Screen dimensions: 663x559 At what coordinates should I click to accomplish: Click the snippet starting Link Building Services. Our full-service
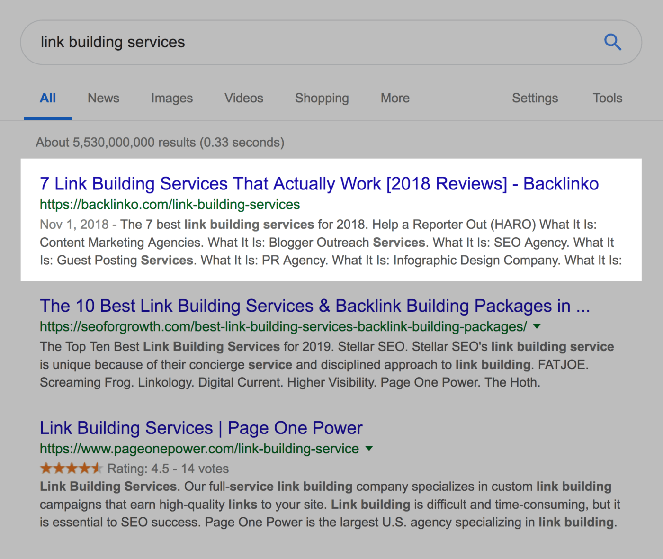pos(330,505)
